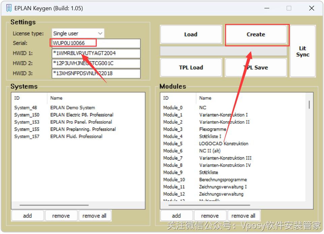Select the Module_4 row
Screen dimensions: 324x234
tap(233, 137)
